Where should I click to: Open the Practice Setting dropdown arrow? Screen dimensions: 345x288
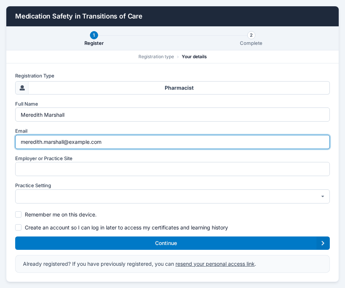tap(322, 196)
